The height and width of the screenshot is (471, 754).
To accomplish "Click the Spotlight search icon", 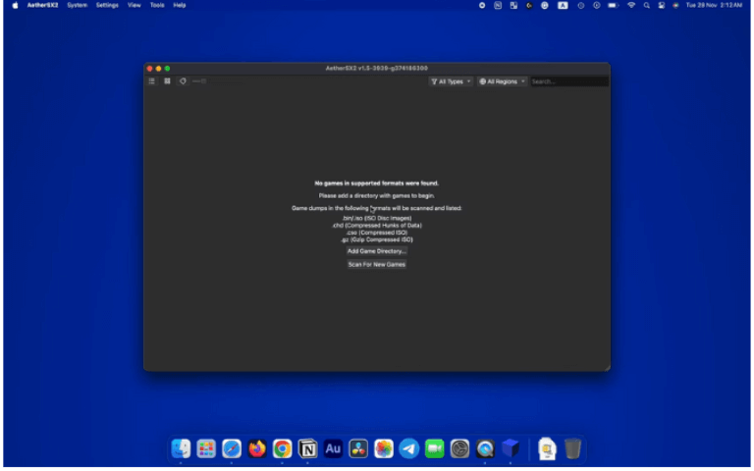I will point(647,5).
